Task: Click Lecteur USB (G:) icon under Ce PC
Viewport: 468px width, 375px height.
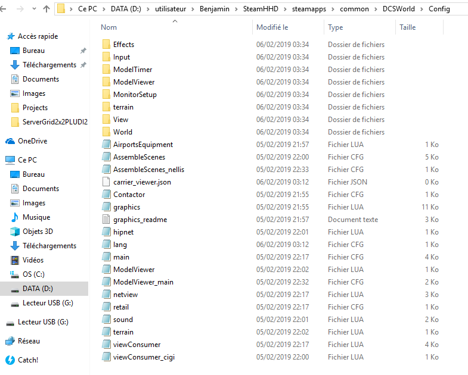Action: click(15, 305)
